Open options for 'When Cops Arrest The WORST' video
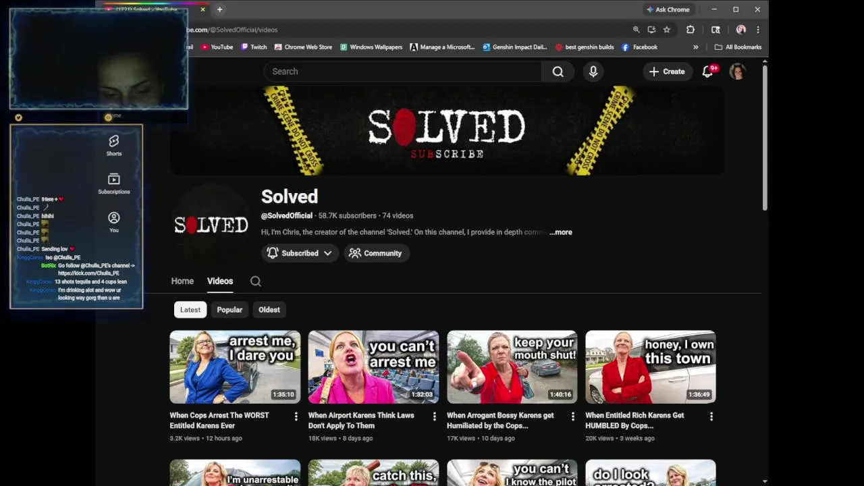The width and height of the screenshot is (864, 486). click(296, 416)
